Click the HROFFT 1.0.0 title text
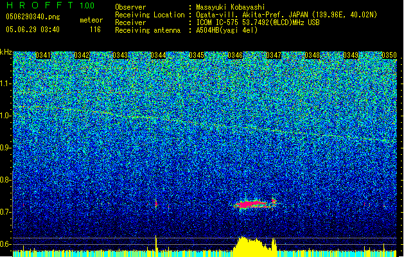 pos(51,5)
